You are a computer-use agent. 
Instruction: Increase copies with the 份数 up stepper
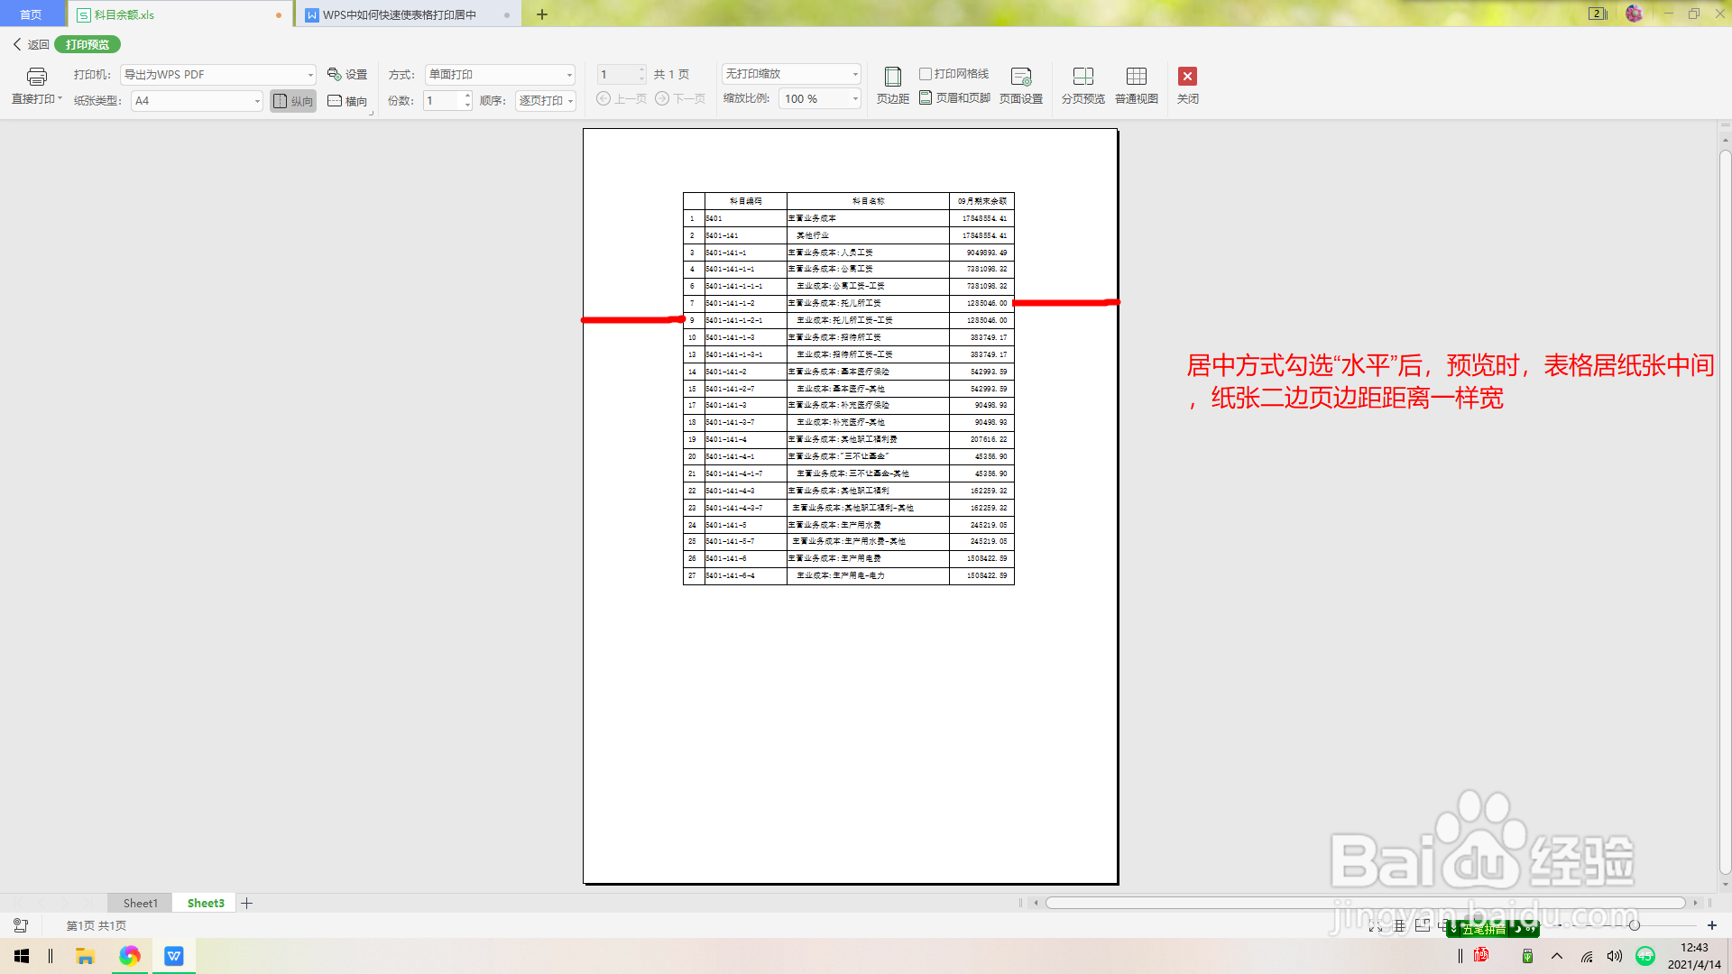tap(466, 95)
